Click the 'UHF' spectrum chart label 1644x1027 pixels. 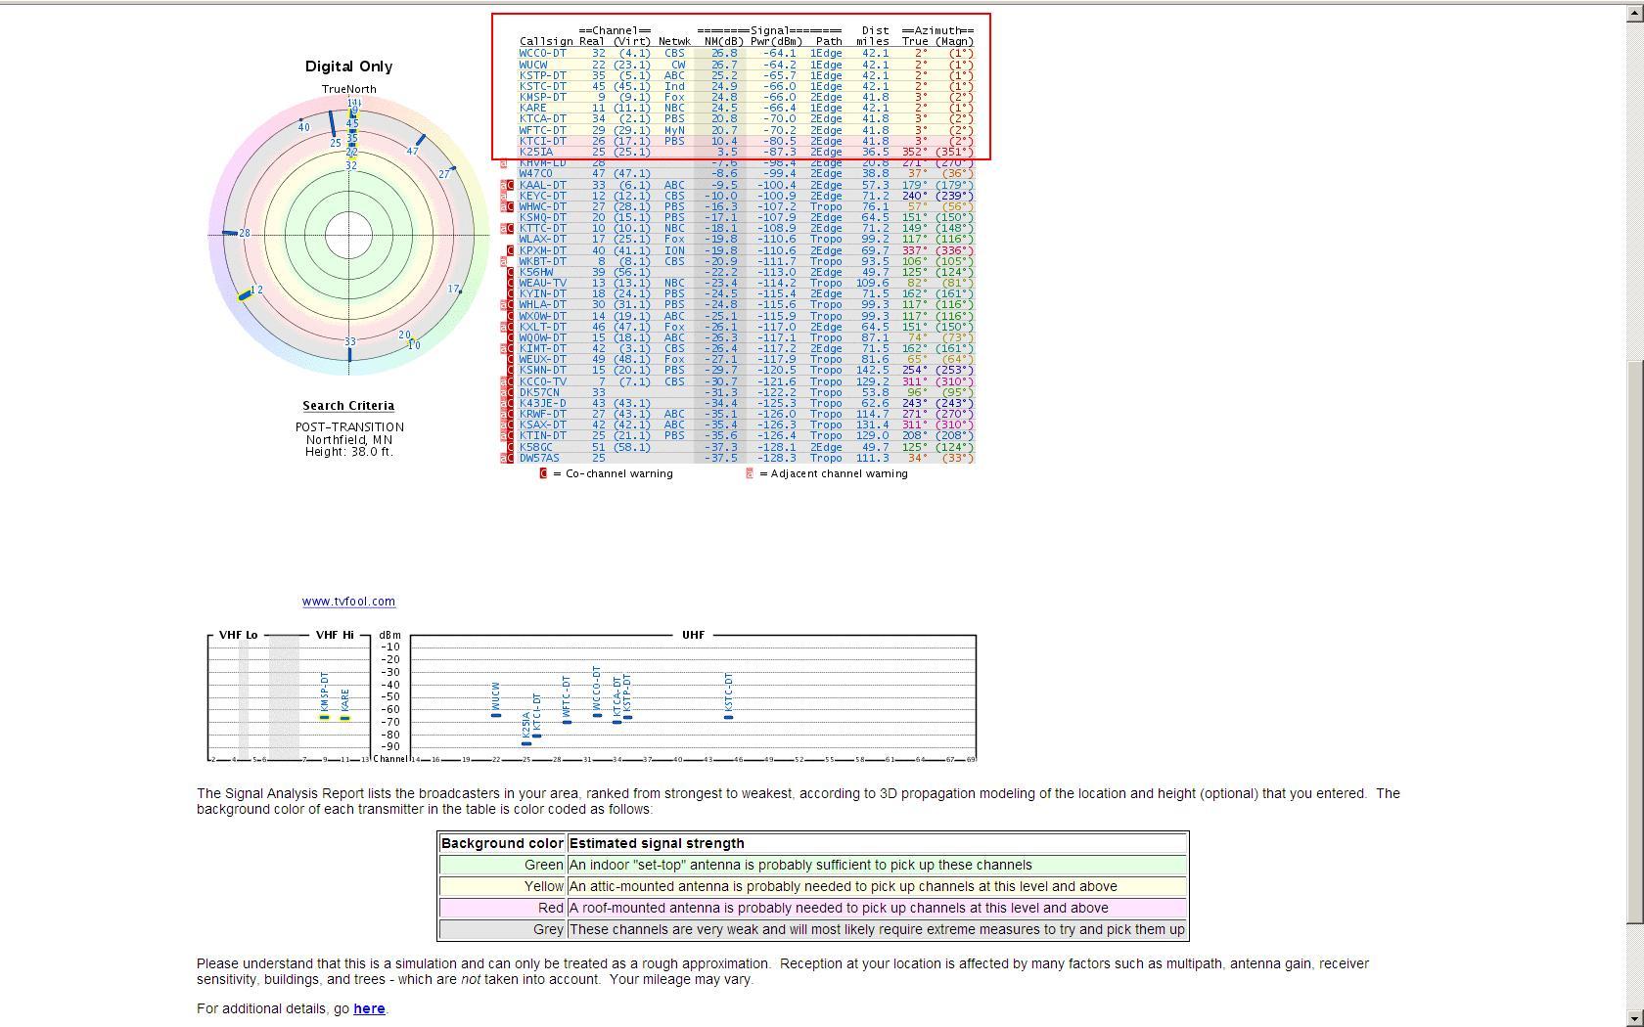[x=693, y=635]
